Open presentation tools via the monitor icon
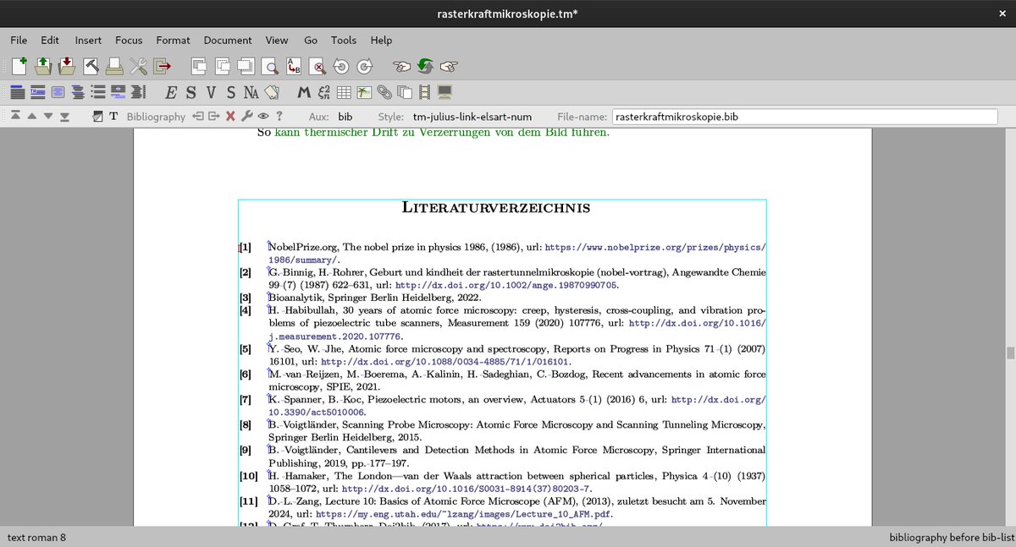This screenshot has height=547, width=1016. coord(445,91)
